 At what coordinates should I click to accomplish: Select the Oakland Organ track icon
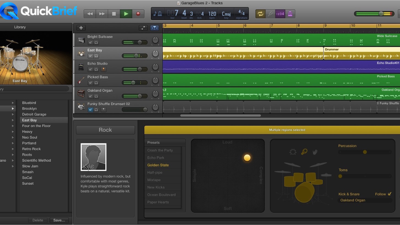point(81,94)
